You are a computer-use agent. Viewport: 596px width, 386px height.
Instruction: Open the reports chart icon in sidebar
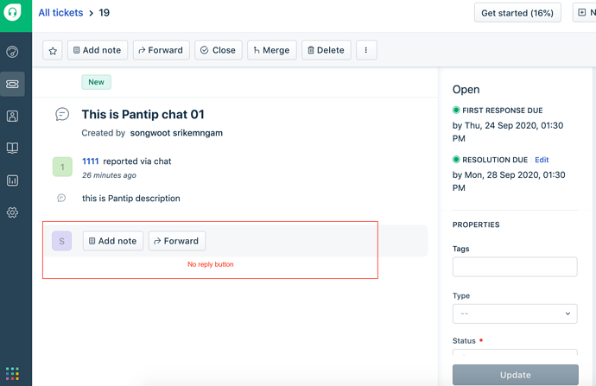click(12, 180)
